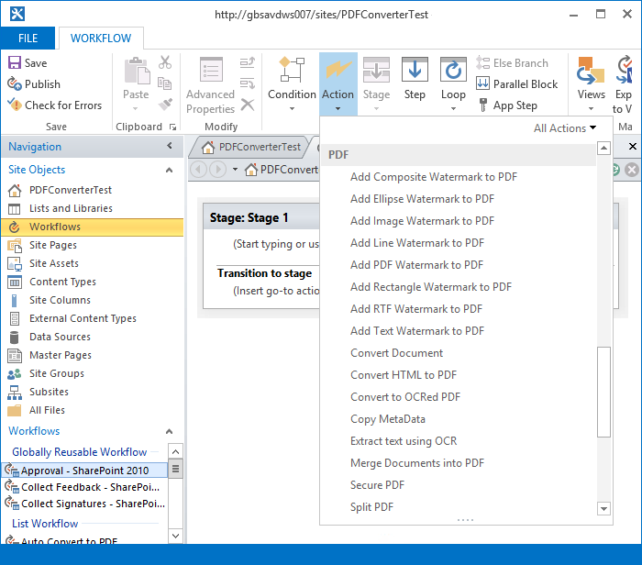The height and width of the screenshot is (565, 642).
Task: Insert a Parallel Block
Action: pos(517,84)
